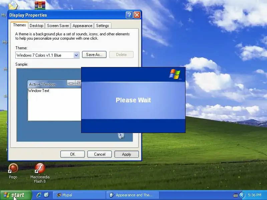Expand hidden tray icons with arrow
The height and width of the screenshot is (200, 267).
pyautogui.click(x=242, y=195)
